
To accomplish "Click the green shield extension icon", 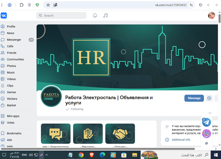I will (x=37, y=5).
